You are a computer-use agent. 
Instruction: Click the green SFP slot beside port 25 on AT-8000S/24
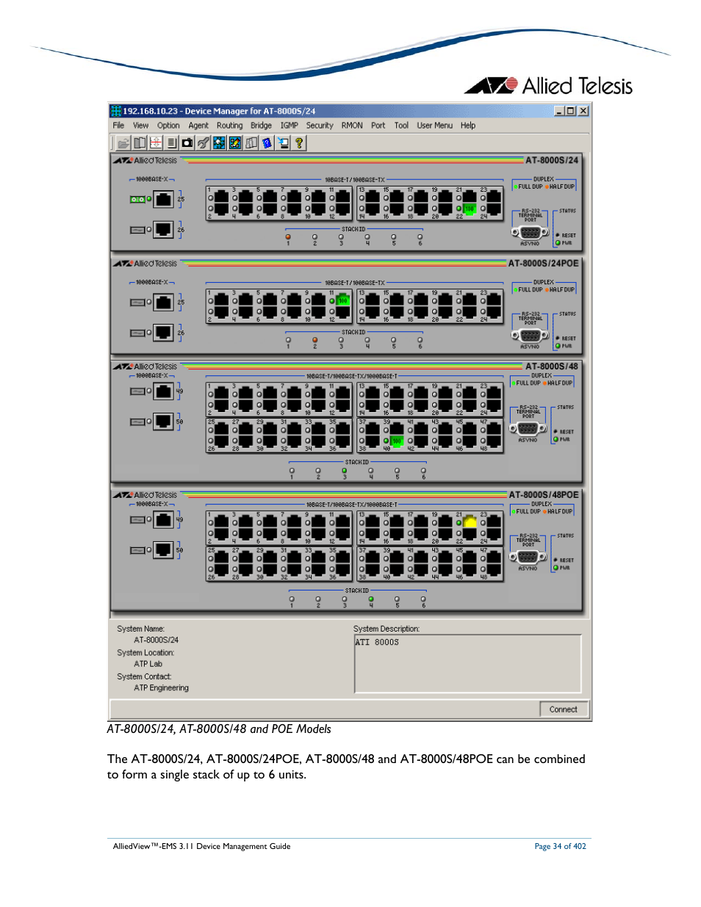click(x=137, y=199)
